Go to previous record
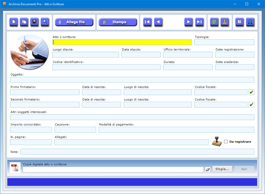Image resolution: width=265 pixels, height=194 pixels. coord(158,22)
